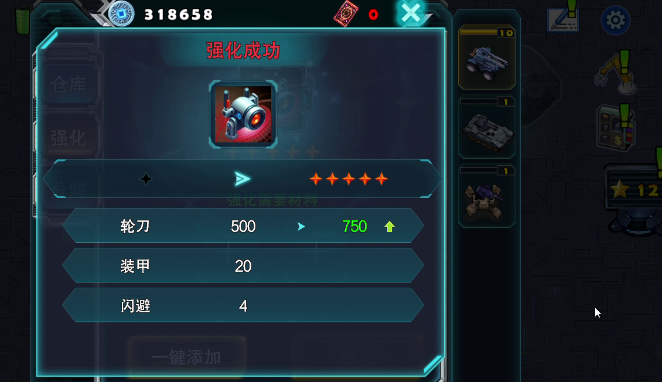Click the red card ticket icon
662x382 pixels.
pos(346,14)
